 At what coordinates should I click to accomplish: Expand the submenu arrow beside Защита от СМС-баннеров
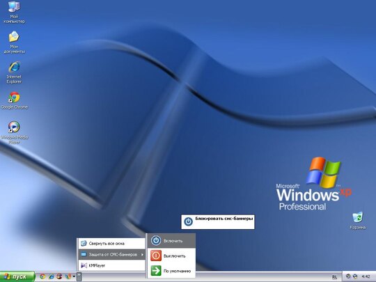(142, 254)
